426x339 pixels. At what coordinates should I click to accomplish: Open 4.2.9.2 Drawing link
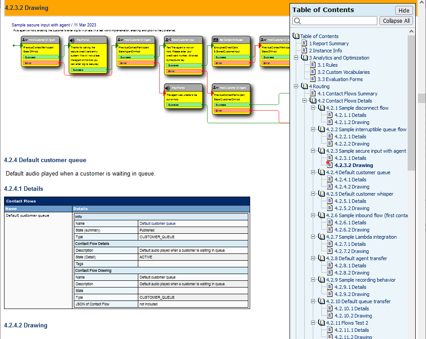click(x=352, y=294)
